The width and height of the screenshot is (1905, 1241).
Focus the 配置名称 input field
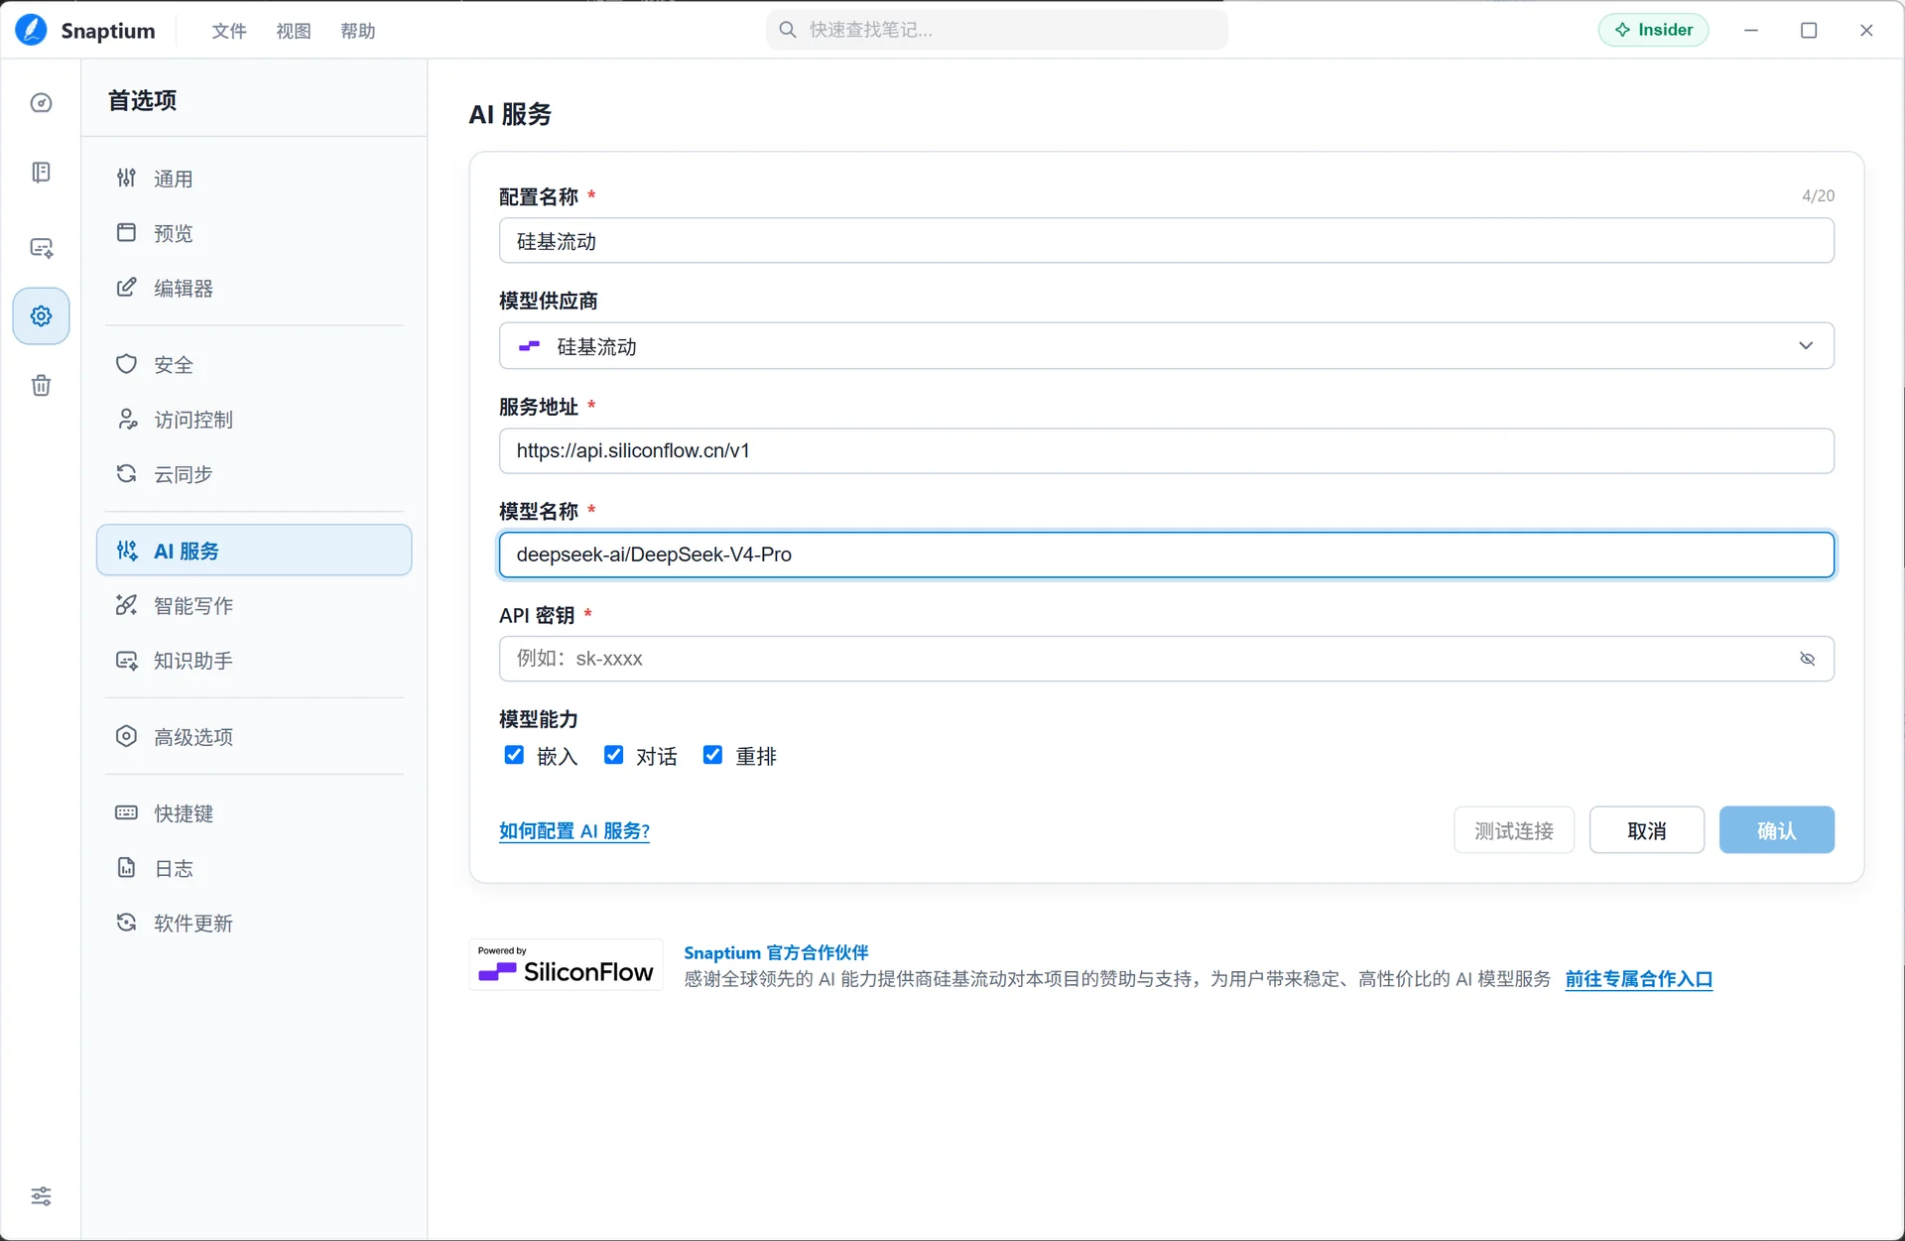pyautogui.click(x=1167, y=241)
